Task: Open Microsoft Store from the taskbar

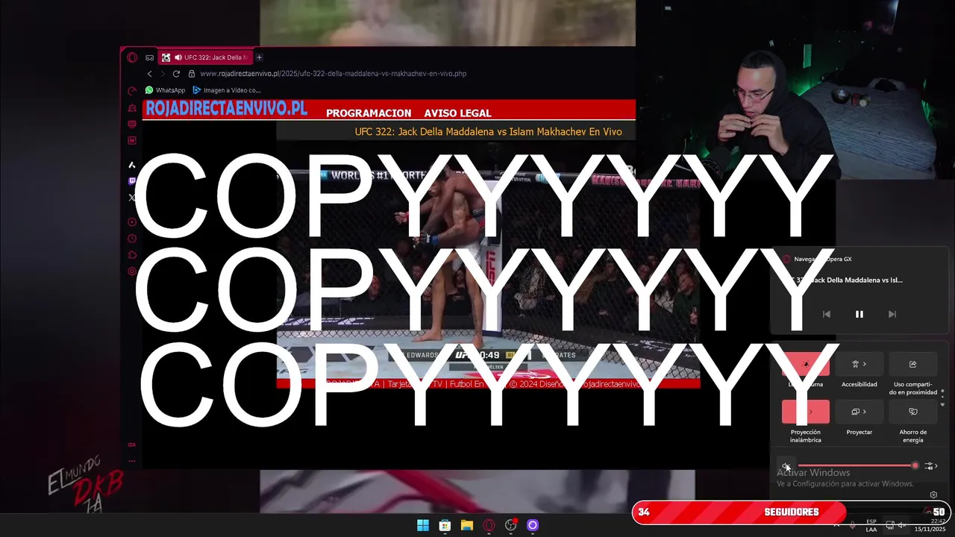Action: pos(445,525)
